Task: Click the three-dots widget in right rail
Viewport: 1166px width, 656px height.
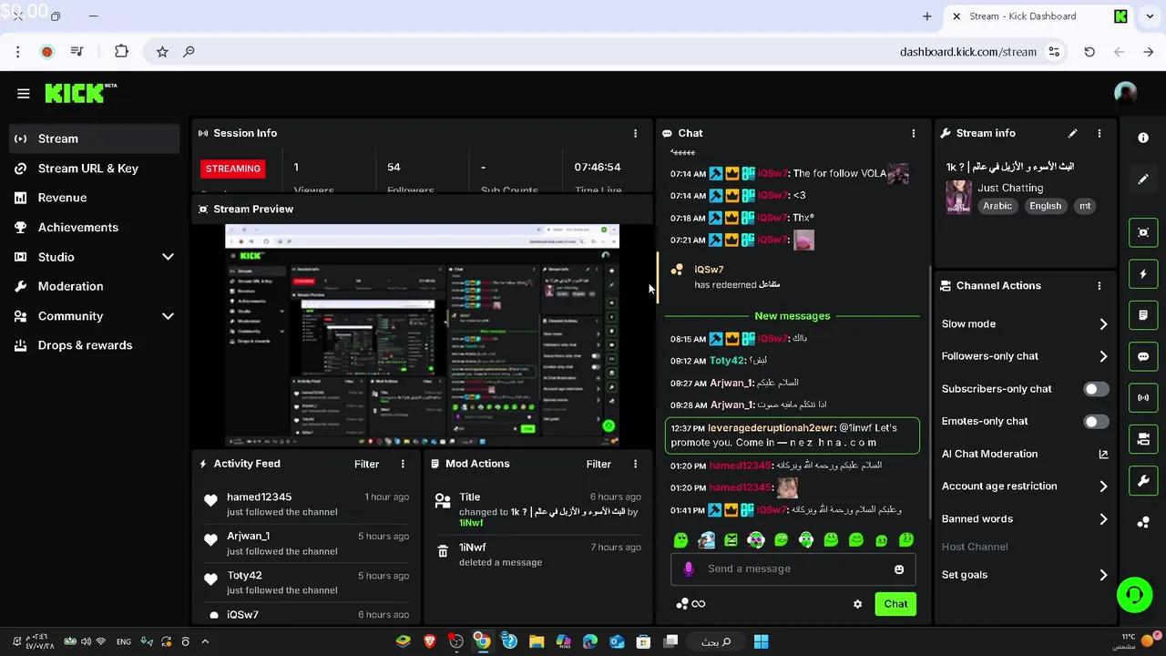Action: pos(1143,522)
